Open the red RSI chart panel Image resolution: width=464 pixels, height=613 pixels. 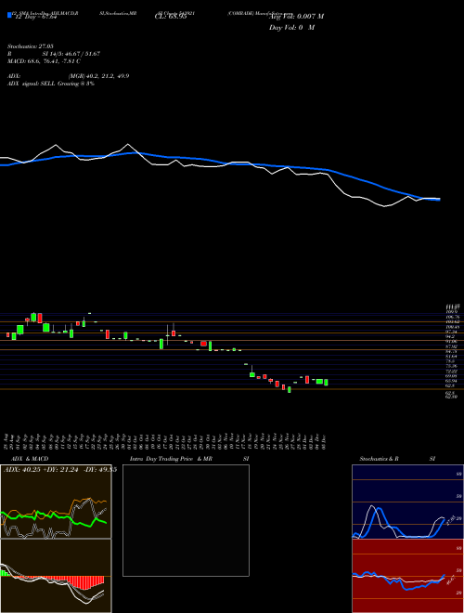(407, 576)
